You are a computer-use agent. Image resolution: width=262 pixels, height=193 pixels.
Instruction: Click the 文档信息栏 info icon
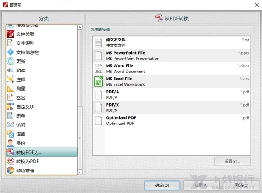[x=10, y=52]
